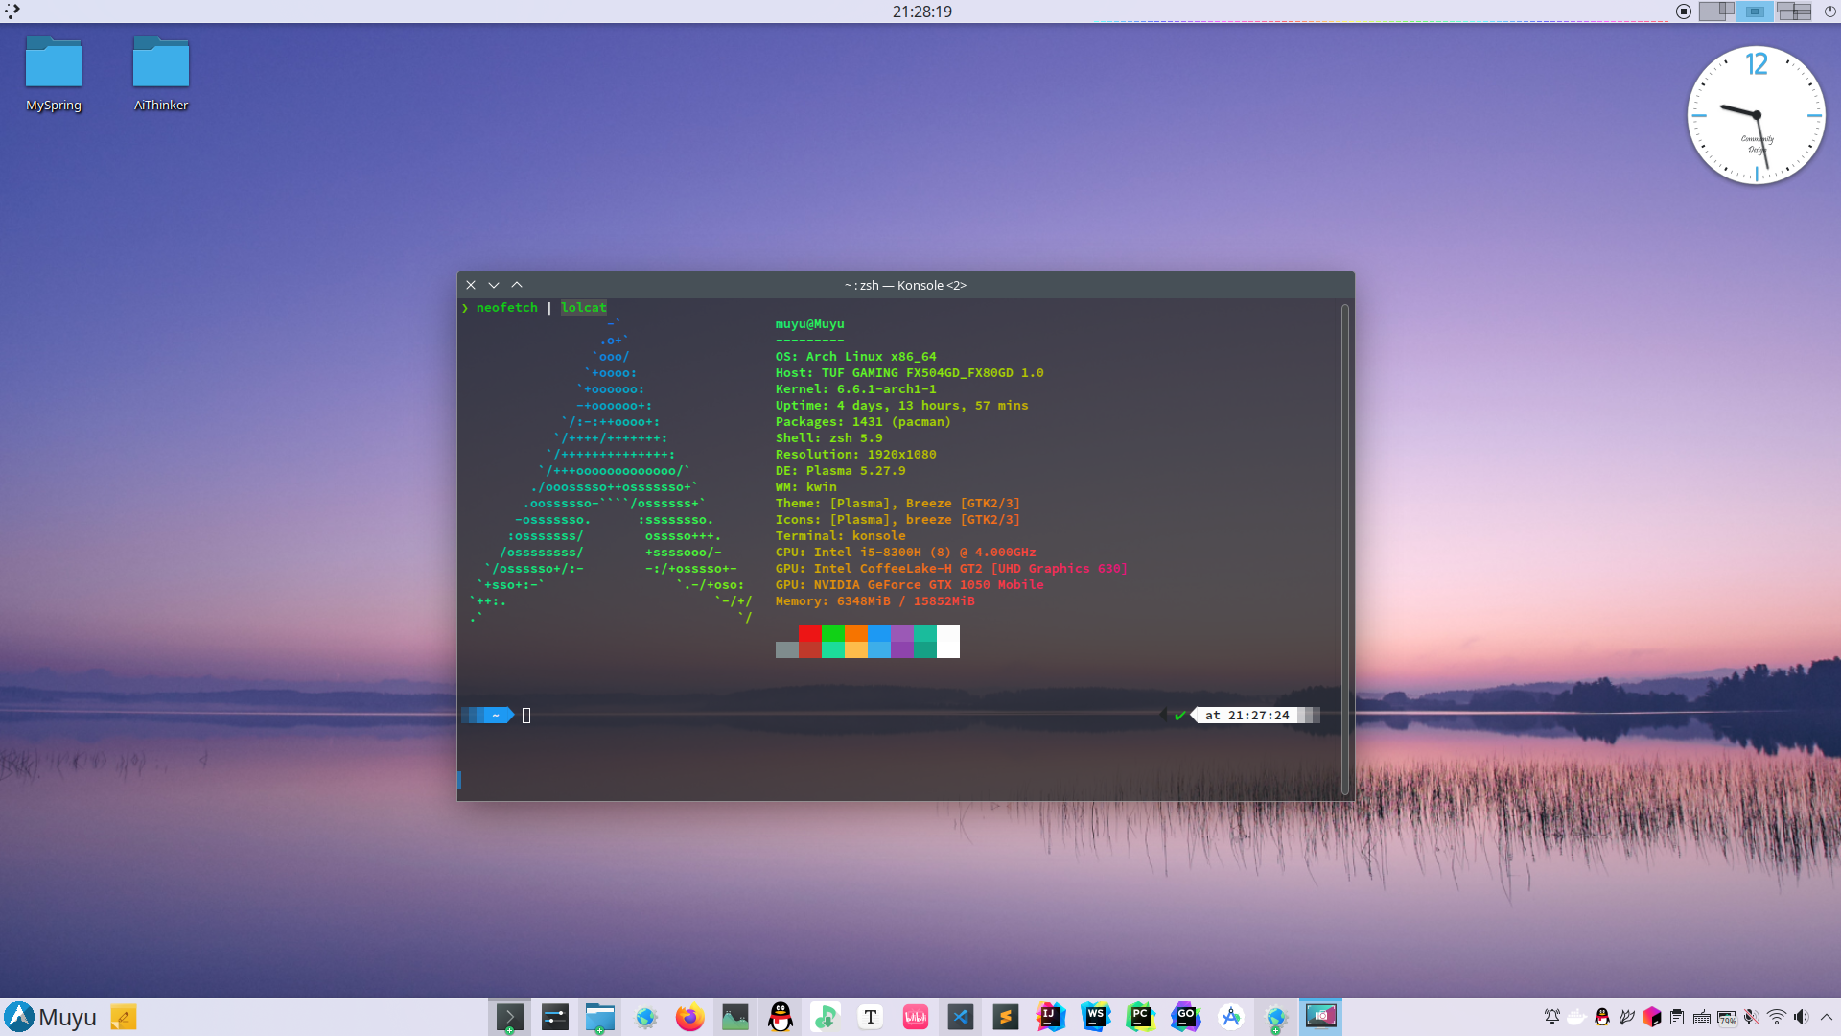This screenshot has height=1036, width=1841.
Task: Open the system monitor graph icon in the taskbar
Action: click(x=735, y=1017)
